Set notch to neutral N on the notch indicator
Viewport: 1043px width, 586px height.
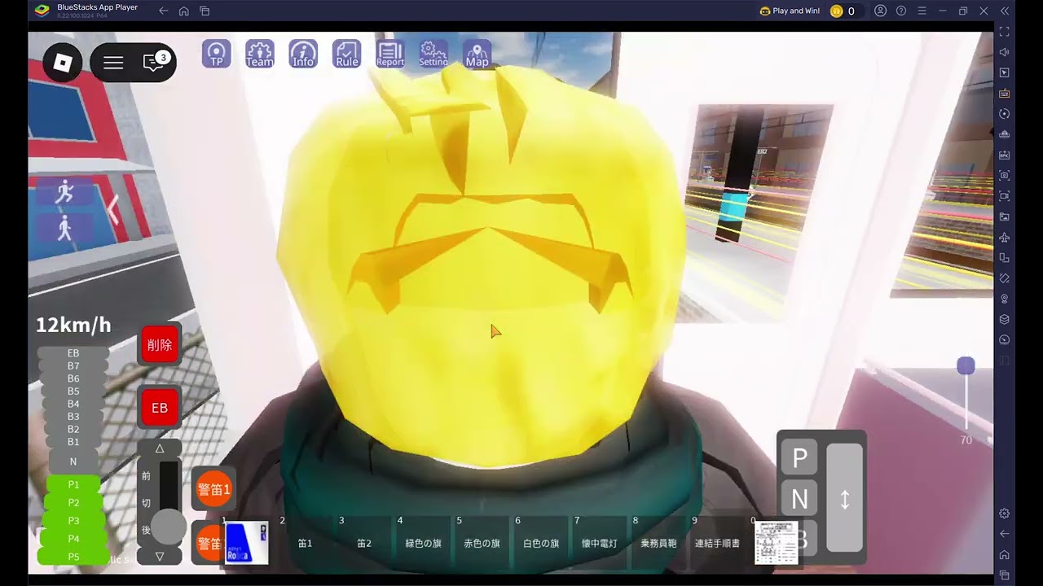tap(73, 461)
